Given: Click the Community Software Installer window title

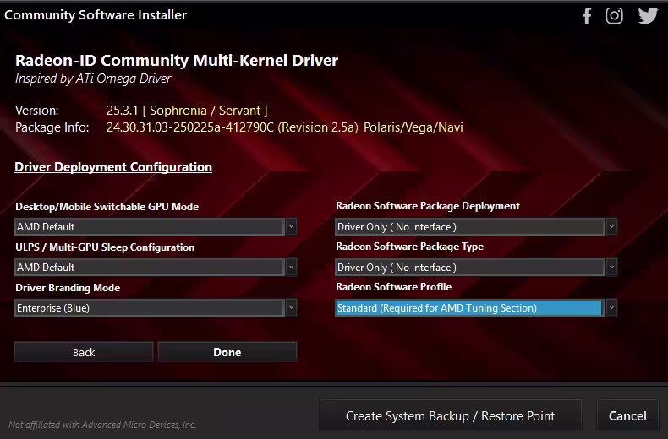Looking at the screenshot, I should (x=96, y=15).
